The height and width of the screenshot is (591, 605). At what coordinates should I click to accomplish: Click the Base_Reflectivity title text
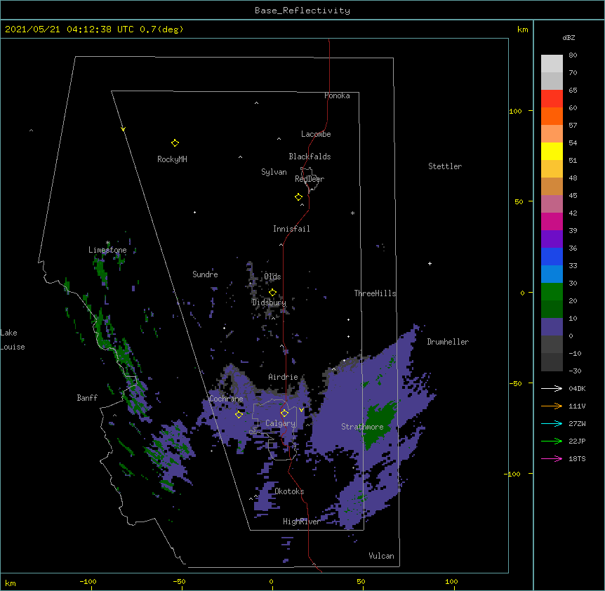coord(302,11)
